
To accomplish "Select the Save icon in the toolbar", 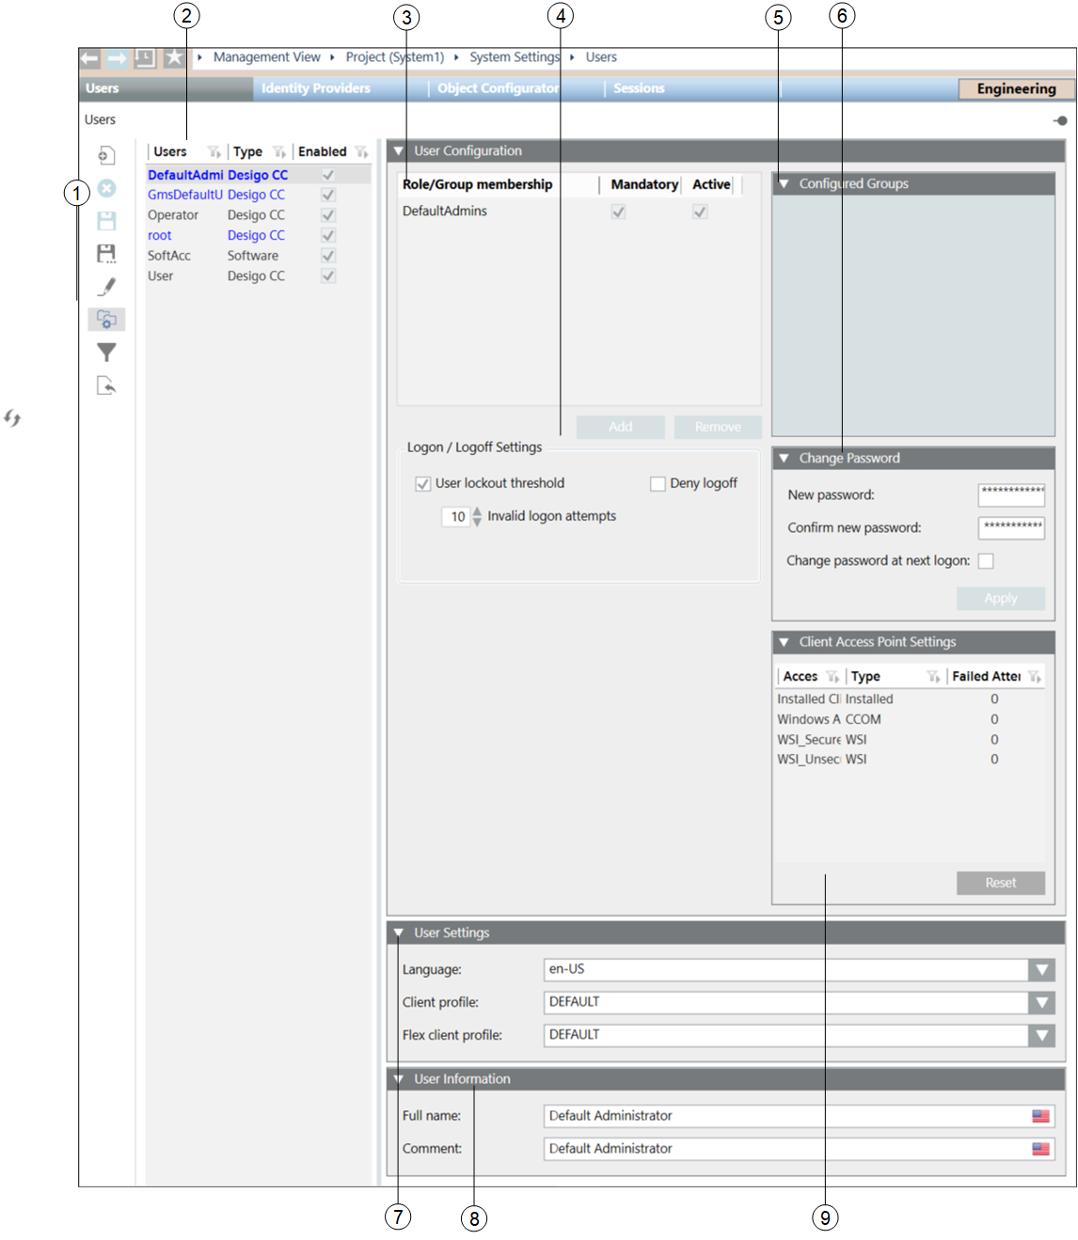I will click(105, 222).
